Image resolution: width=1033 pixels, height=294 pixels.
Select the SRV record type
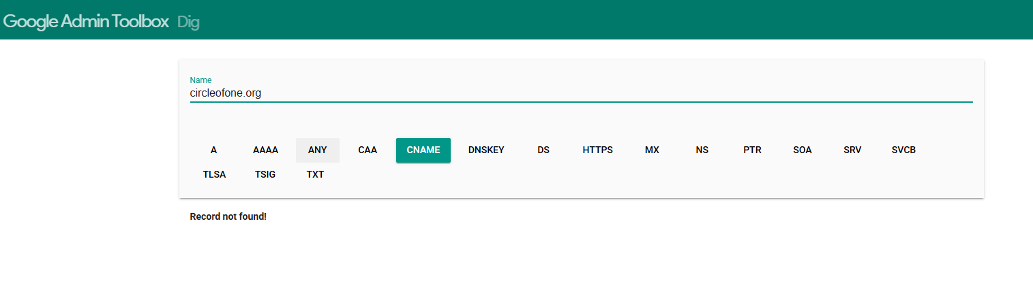tap(852, 150)
